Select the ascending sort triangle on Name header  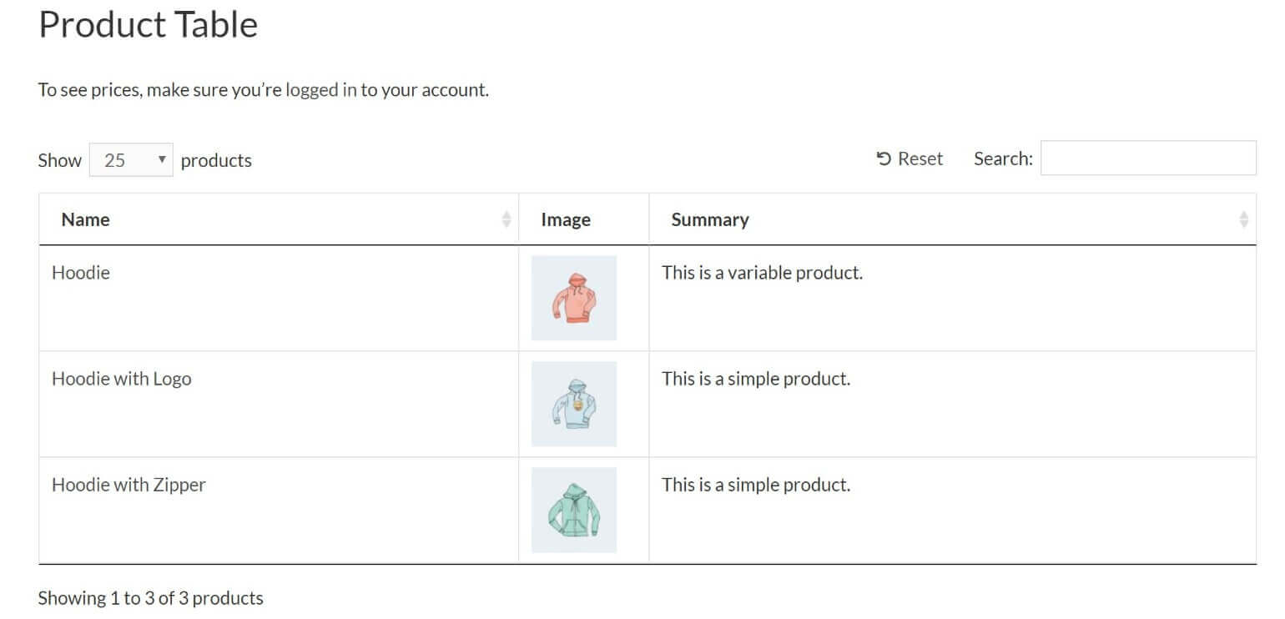coord(507,215)
